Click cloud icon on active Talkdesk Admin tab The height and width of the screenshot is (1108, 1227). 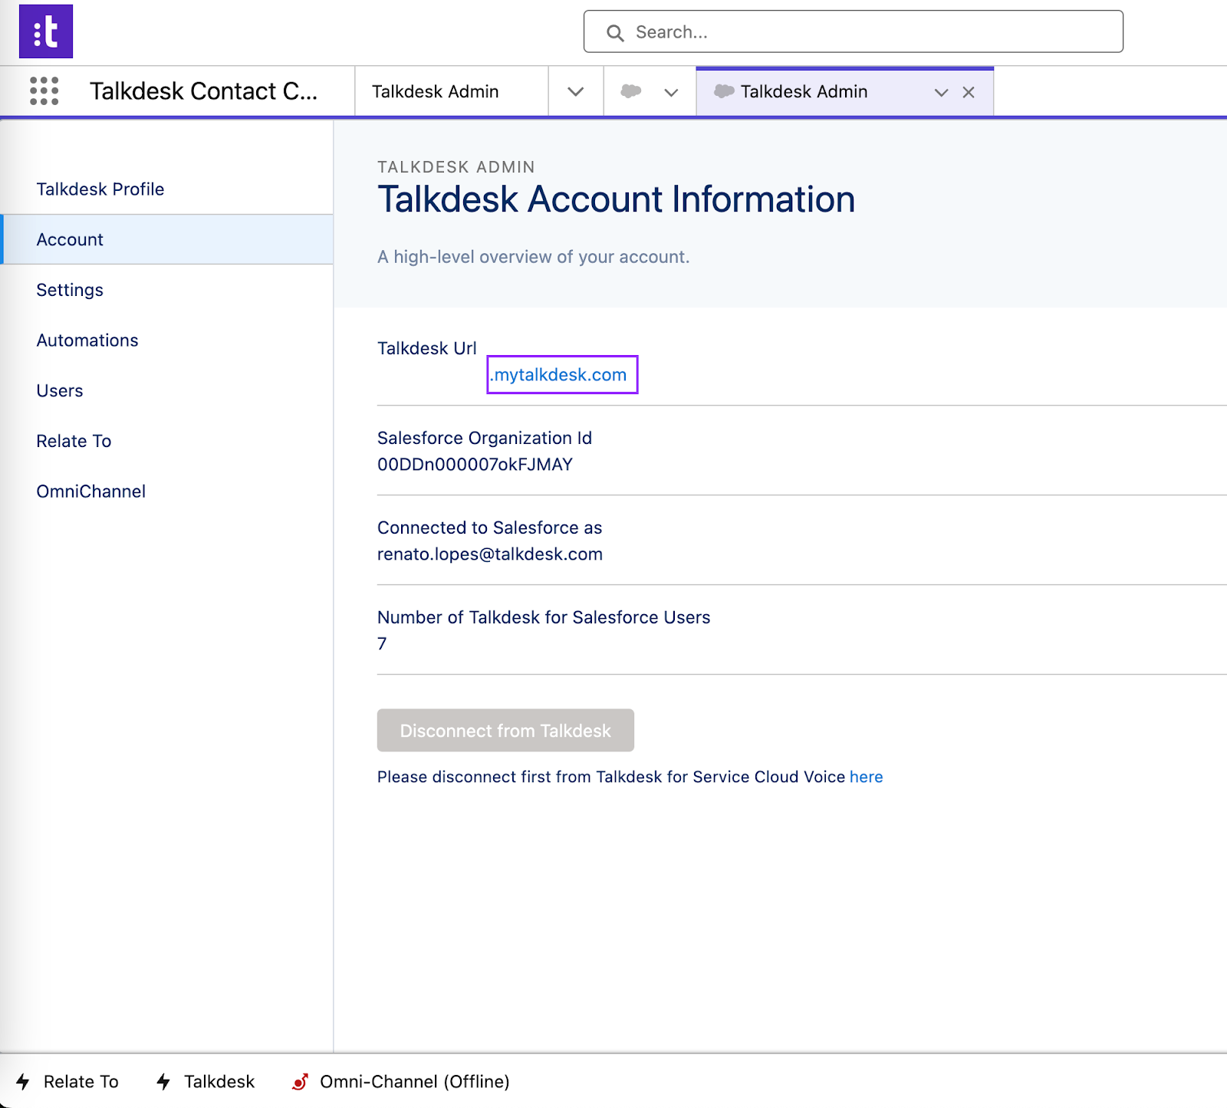tap(724, 91)
